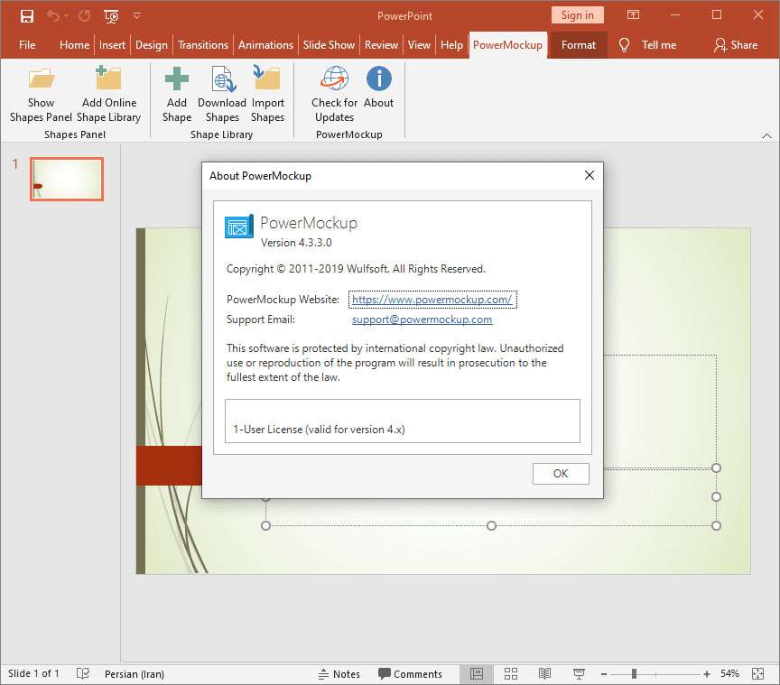
Task: Click the Import Shapes folder icon
Action: (267, 79)
